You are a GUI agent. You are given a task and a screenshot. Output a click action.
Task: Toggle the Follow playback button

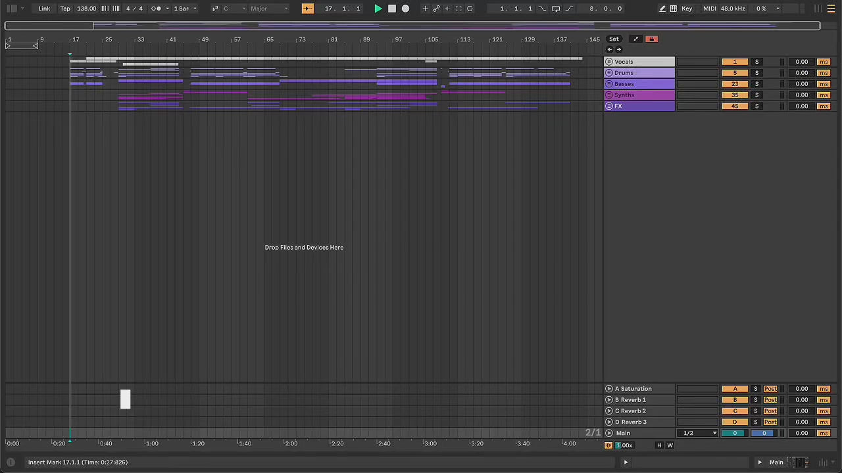307,9
